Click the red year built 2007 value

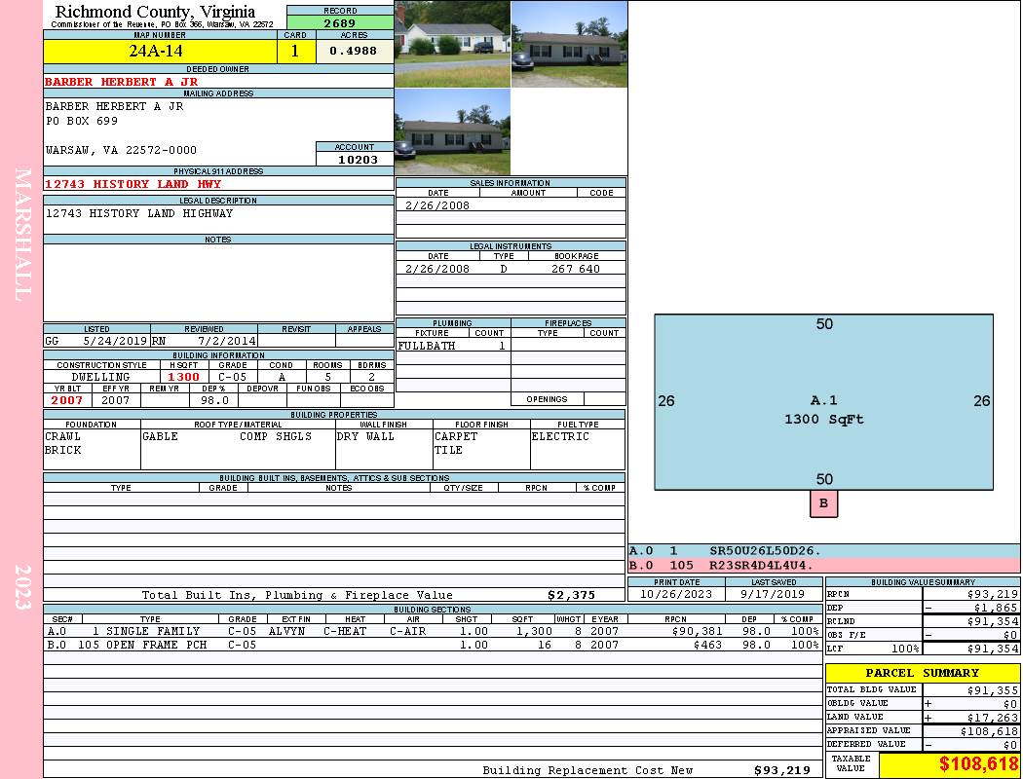click(67, 400)
